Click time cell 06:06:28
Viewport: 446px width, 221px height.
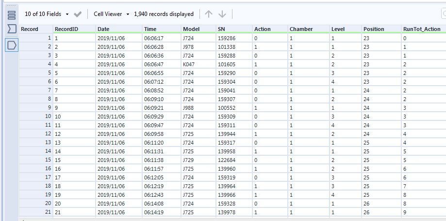click(x=162, y=47)
